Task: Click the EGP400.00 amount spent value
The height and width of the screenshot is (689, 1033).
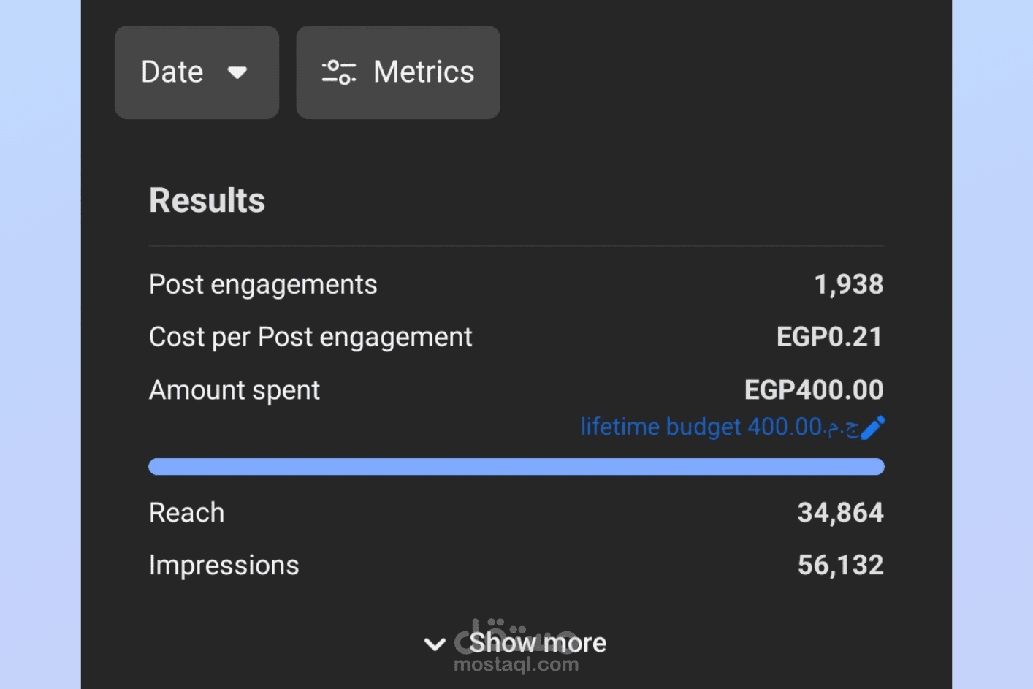Action: pos(813,390)
